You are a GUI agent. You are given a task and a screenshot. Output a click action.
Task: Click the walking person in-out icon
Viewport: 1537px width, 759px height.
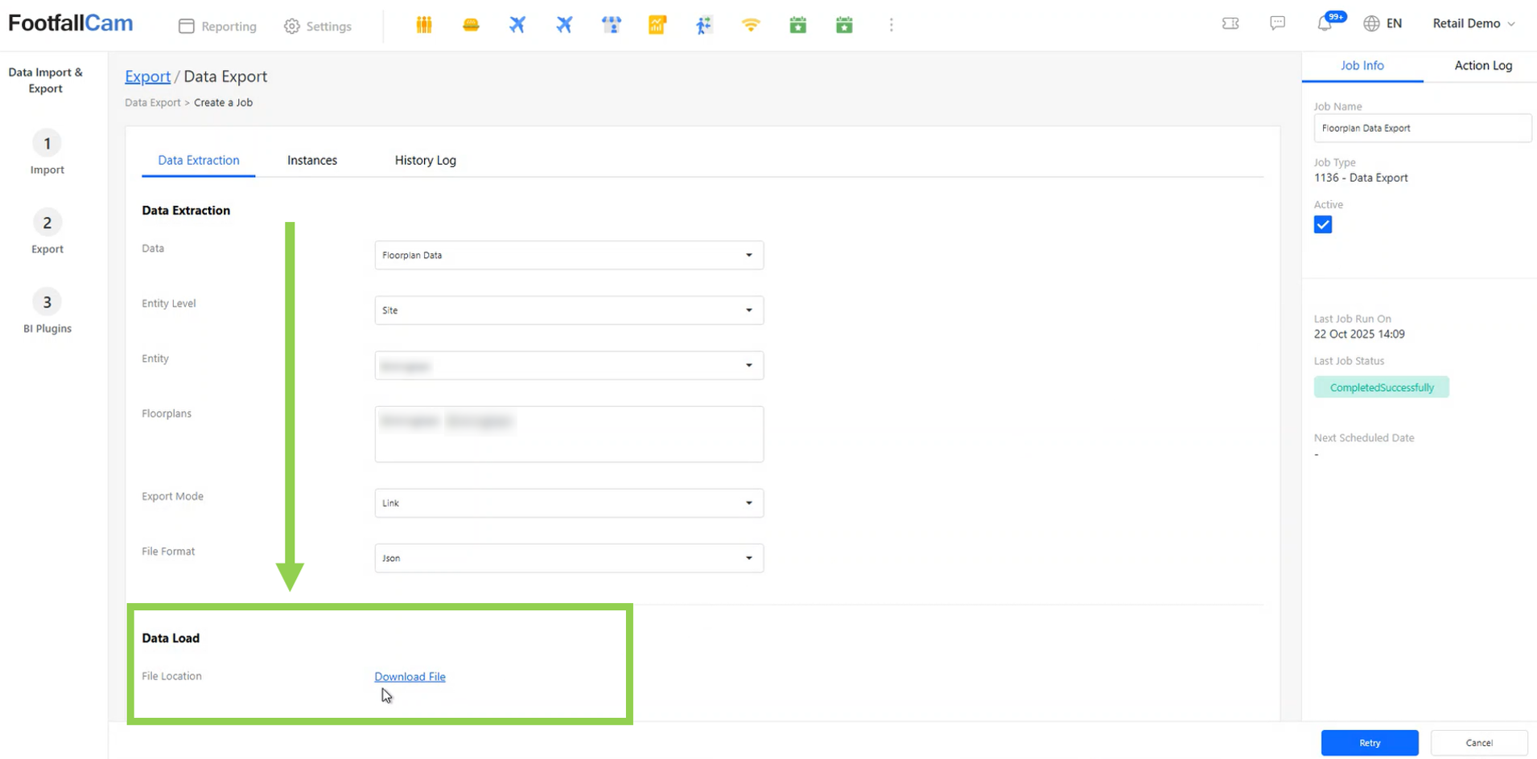[x=704, y=25]
